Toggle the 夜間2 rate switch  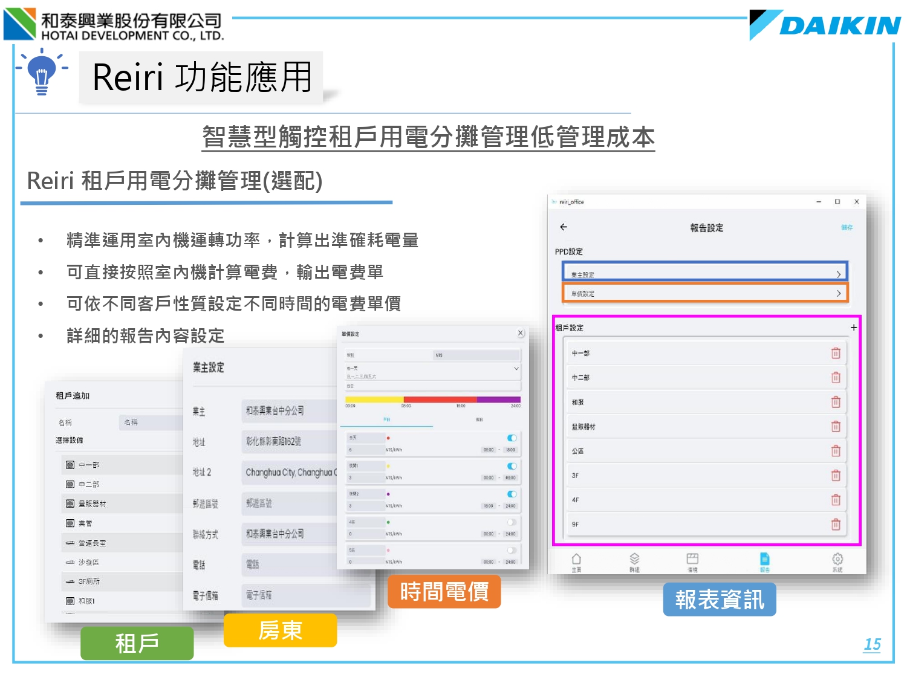click(512, 494)
